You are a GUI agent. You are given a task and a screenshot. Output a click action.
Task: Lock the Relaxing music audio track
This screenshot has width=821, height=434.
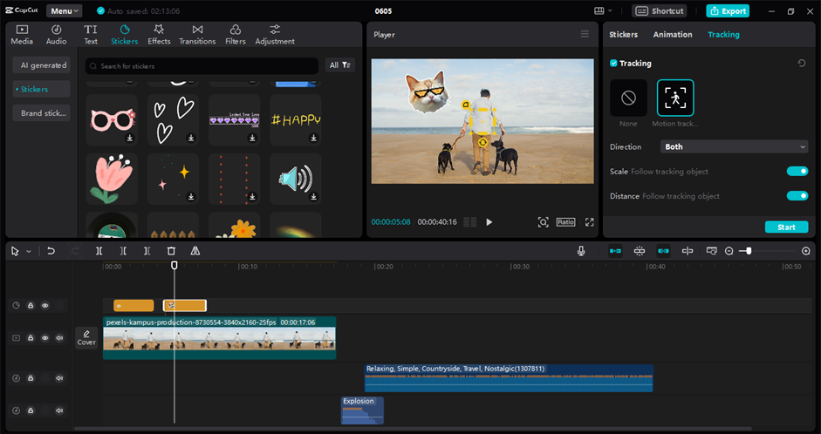click(31, 378)
